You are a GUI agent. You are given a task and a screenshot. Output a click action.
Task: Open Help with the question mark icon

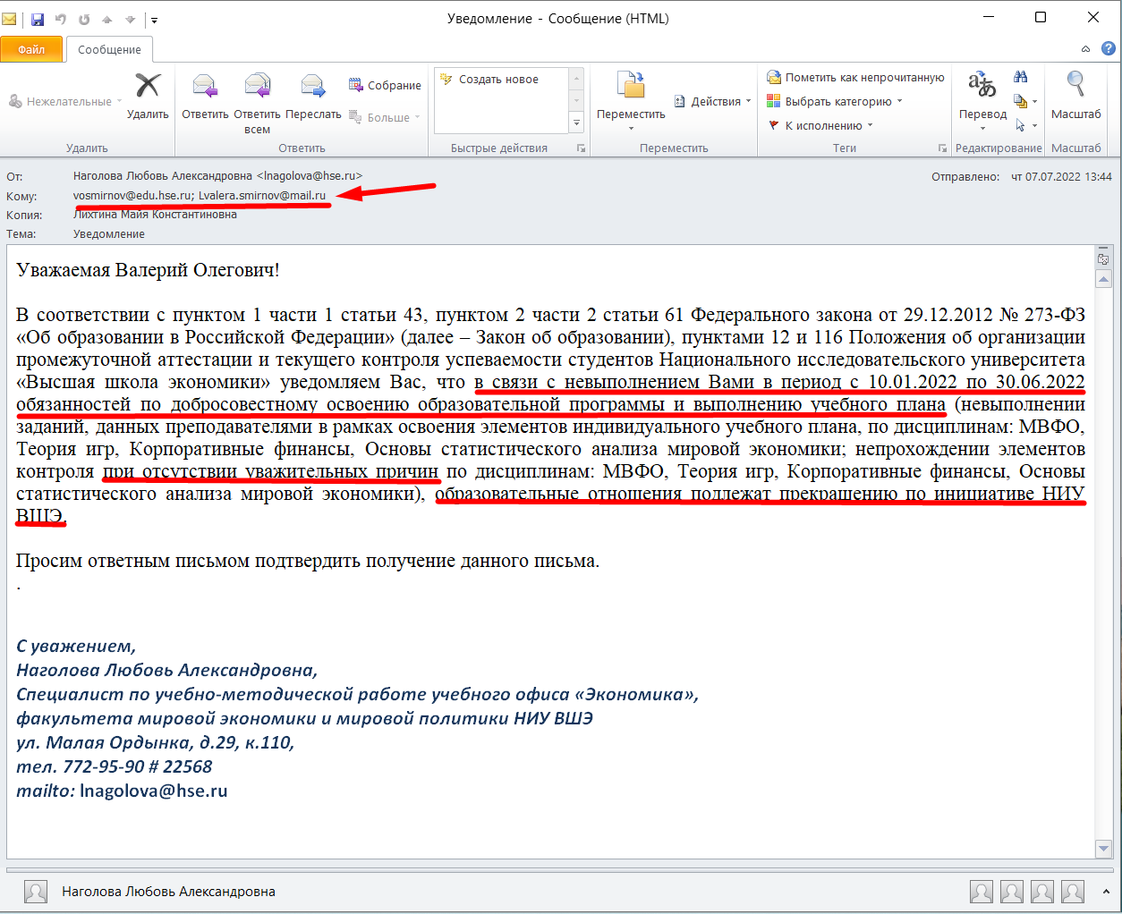point(1108,49)
